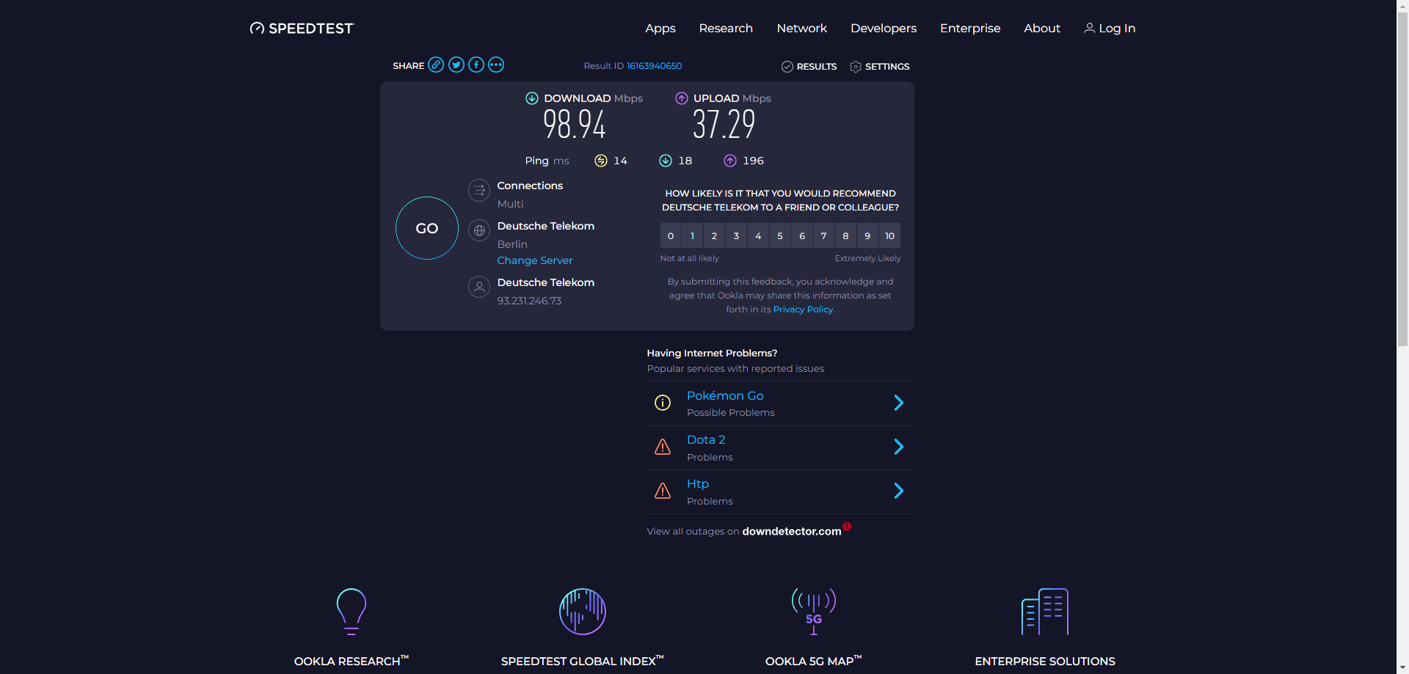Select rating 0 for recommendation
The width and height of the screenshot is (1409, 674).
[671, 236]
